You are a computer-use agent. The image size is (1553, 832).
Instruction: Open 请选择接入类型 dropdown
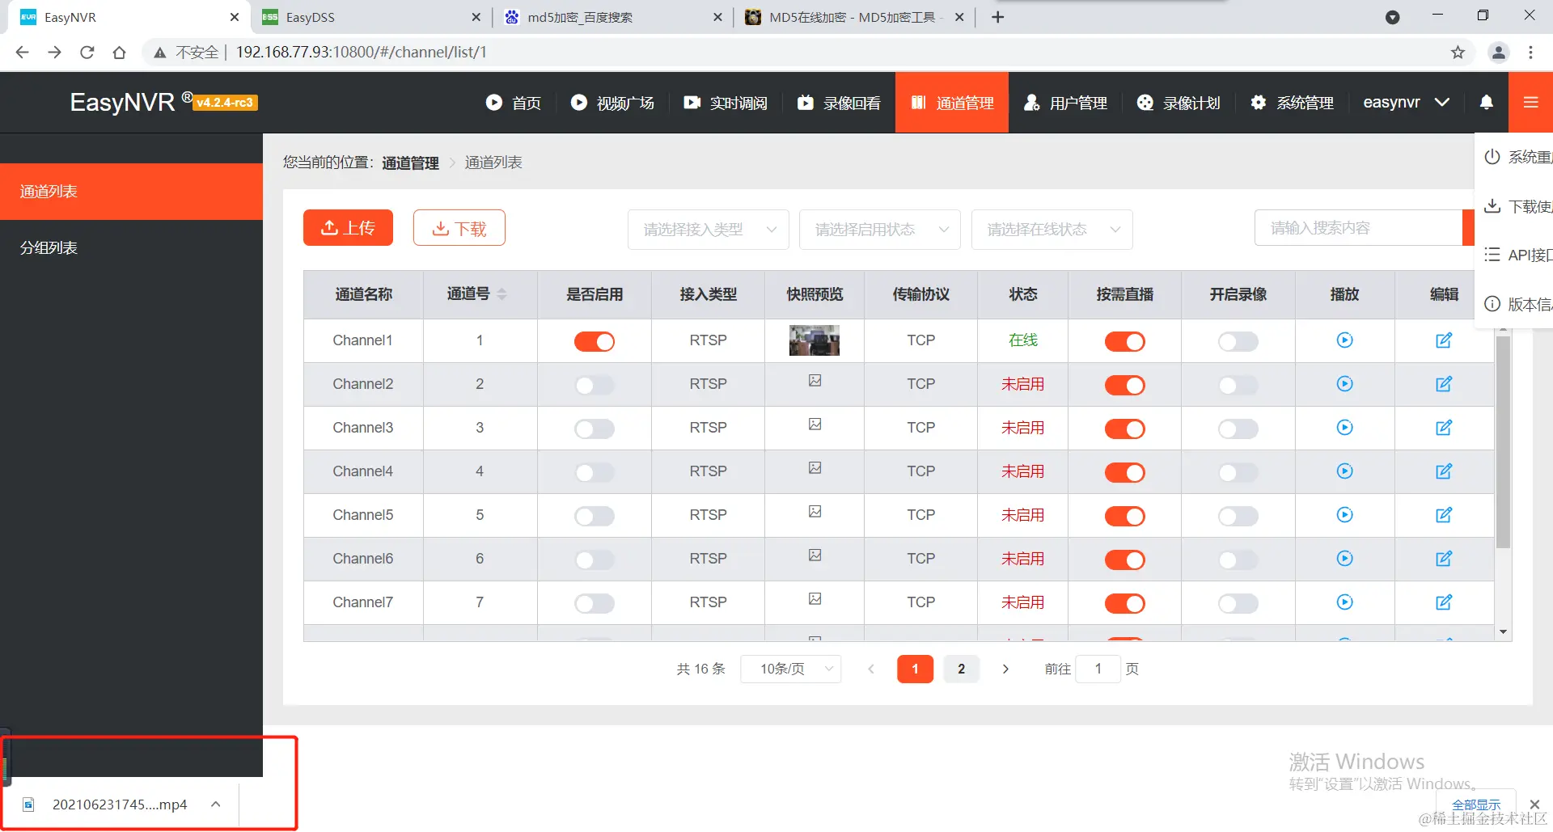pyautogui.click(x=709, y=230)
